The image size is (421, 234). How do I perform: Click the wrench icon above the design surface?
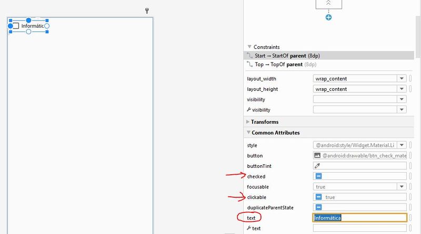click(x=147, y=10)
